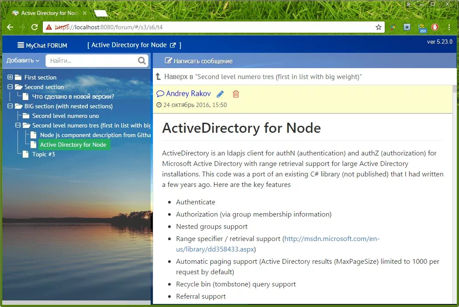Click the speech bubble icon next to Andrey Rakov
The image size is (459, 307).
(160, 93)
